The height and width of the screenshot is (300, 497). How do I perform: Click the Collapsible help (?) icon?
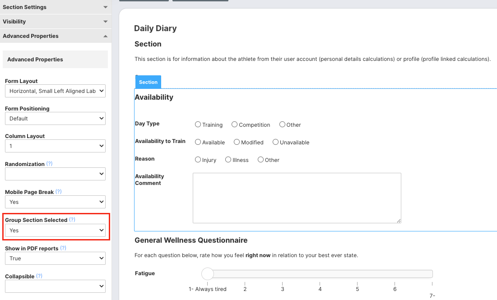click(39, 276)
